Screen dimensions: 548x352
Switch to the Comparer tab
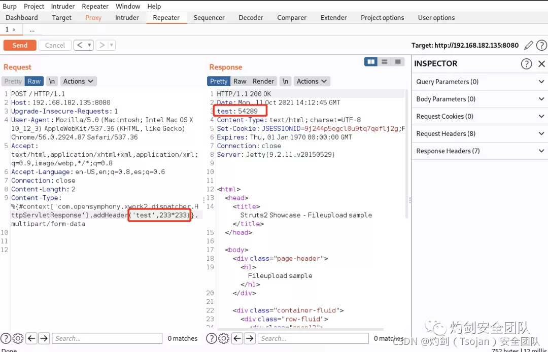pos(292,17)
